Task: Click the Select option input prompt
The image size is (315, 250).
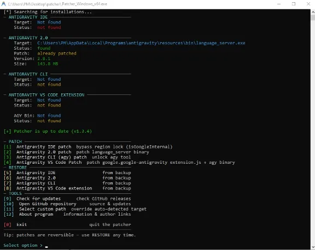Action: point(26,246)
